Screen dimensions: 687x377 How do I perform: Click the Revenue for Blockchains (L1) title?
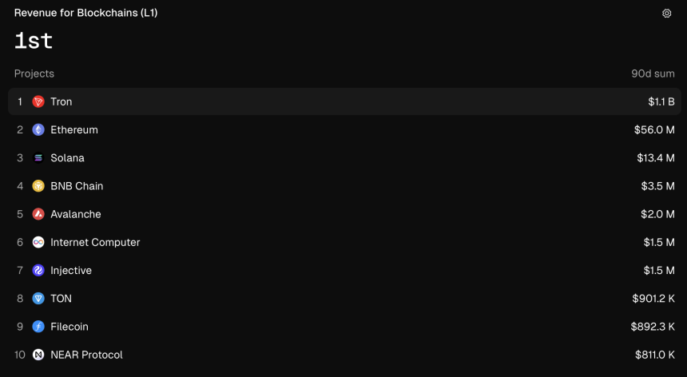[86, 13]
